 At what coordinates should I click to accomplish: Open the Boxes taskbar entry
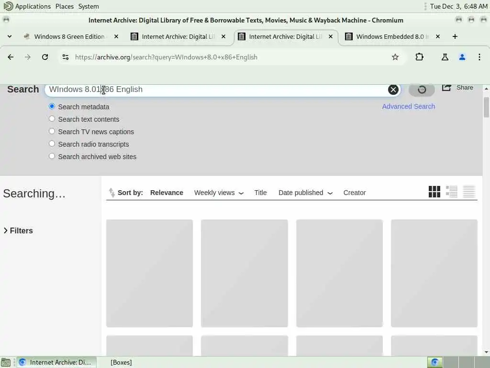(121, 362)
